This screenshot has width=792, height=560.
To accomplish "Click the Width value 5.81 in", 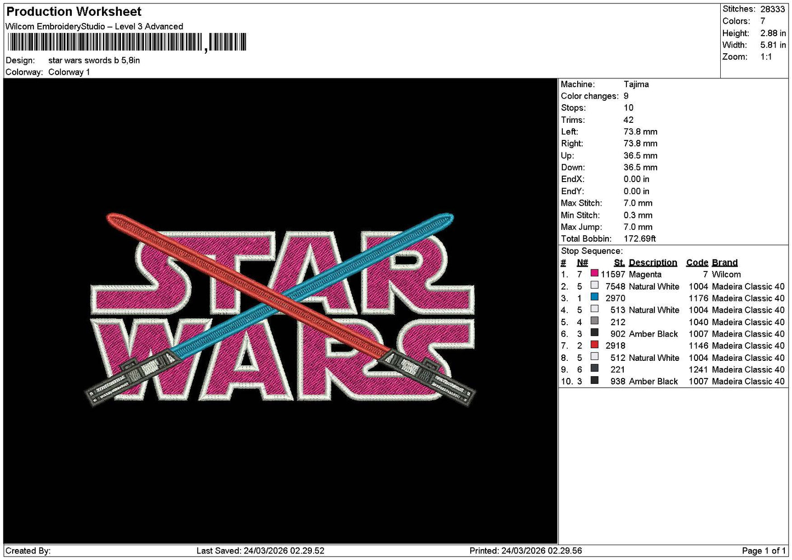I will click(773, 45).
